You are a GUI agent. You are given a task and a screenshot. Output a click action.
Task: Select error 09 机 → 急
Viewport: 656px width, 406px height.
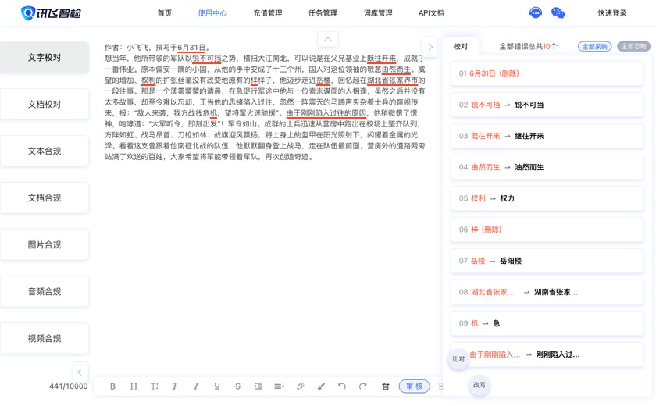pyautogui.click(x=547, y=323)
